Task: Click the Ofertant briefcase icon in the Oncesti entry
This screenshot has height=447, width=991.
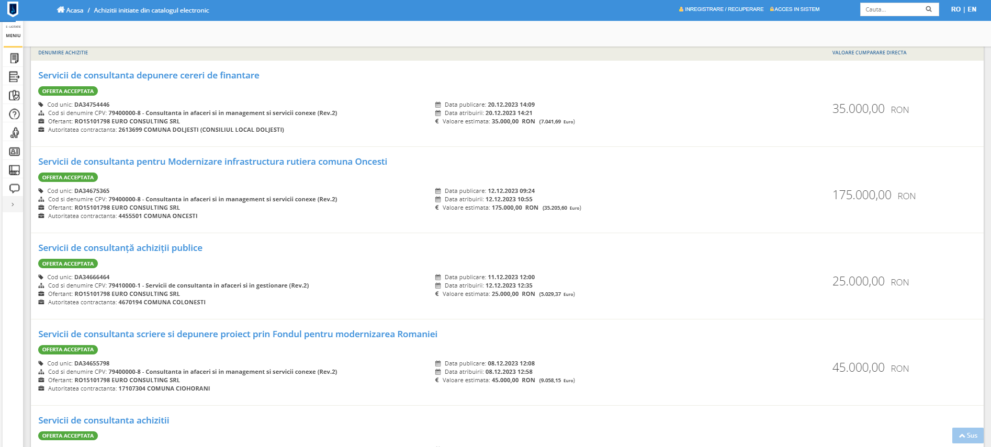Action: 41,208
